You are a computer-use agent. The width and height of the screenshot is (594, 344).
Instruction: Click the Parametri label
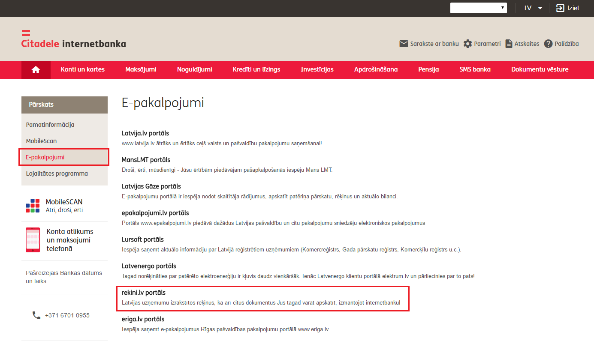[487, 44]
